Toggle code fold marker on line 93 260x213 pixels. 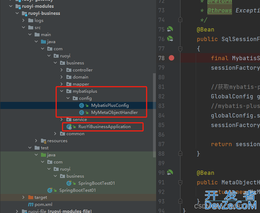180,201
